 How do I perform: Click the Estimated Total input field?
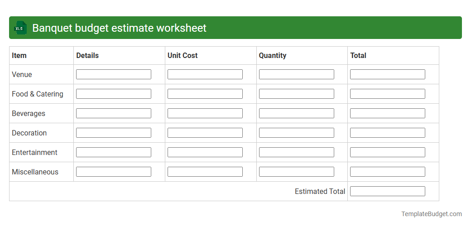pos(388,191)
